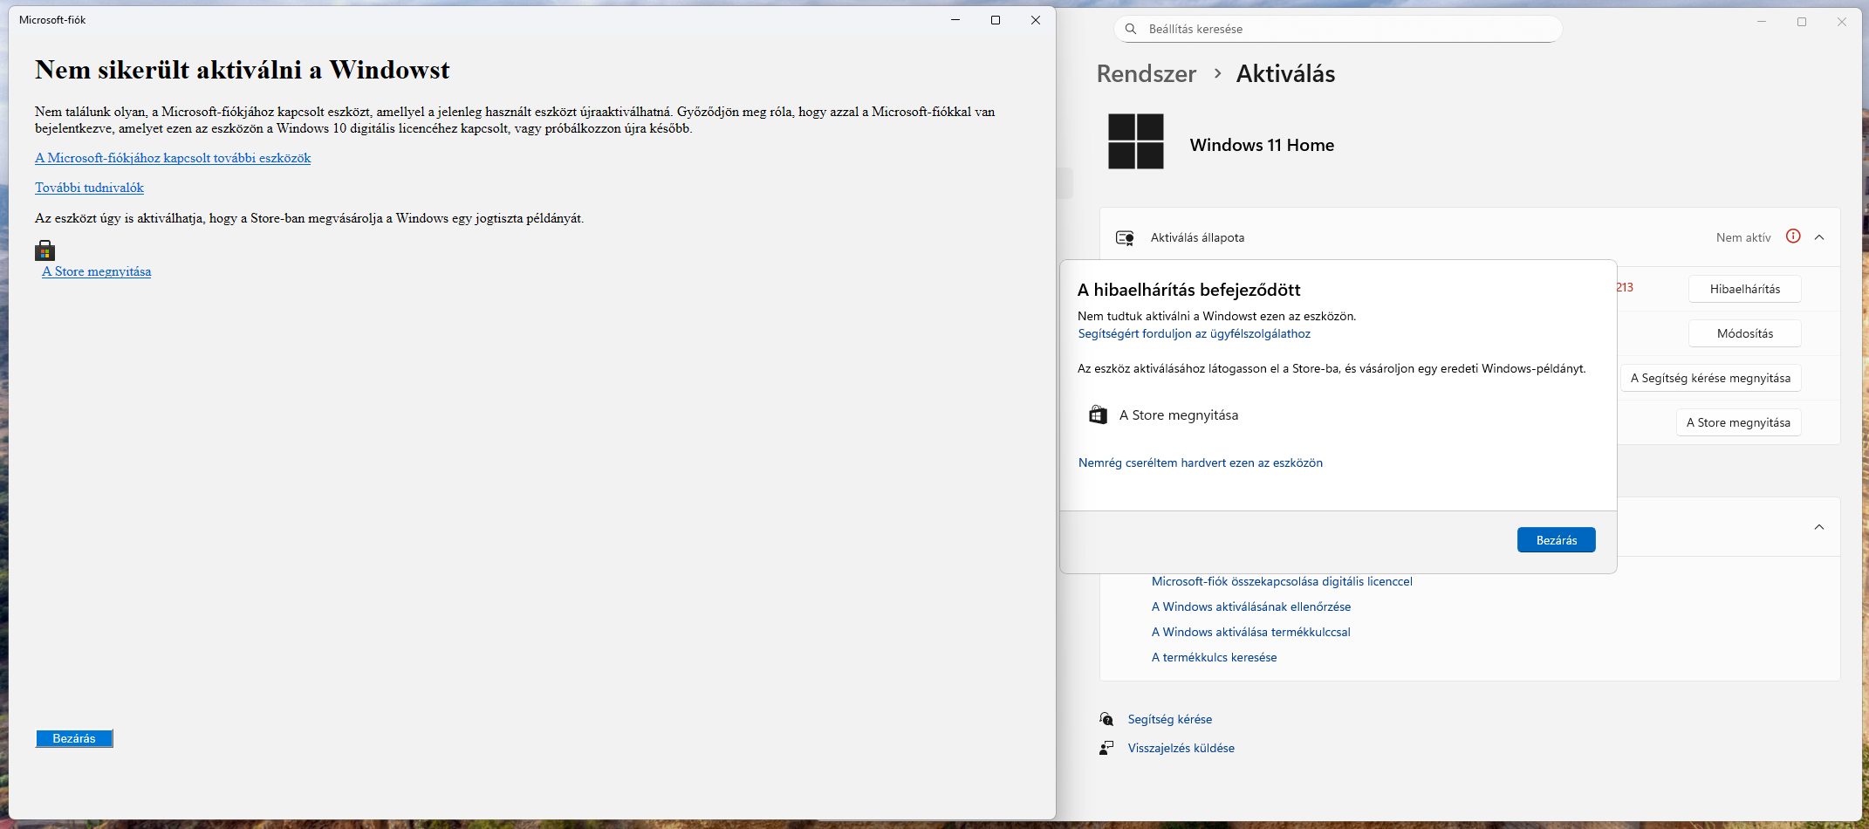The height and width of the screenshot is (829, 1869).
Task: Click the red warning icon next to Nem aktív
Action: [1793, 236]
